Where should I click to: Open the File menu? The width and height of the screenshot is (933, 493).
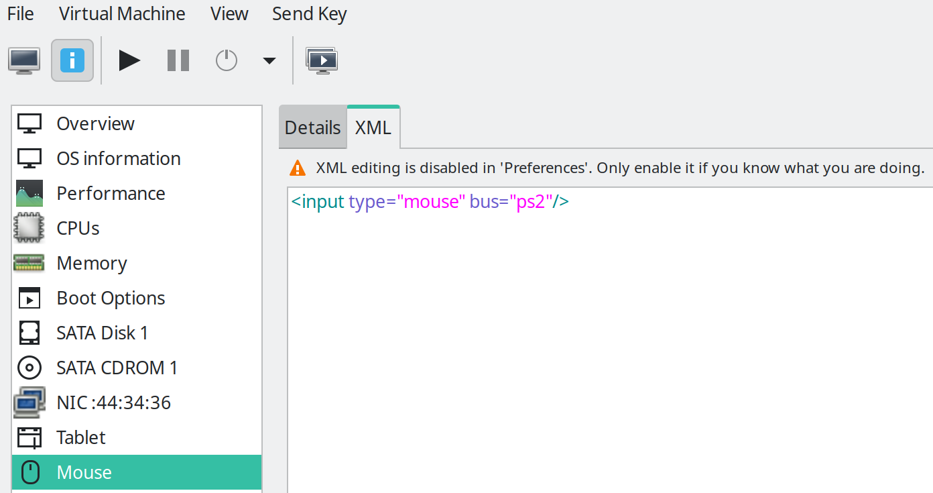coord(20,14)
